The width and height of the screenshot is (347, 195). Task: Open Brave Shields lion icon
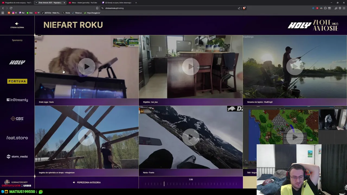[244, 8]
